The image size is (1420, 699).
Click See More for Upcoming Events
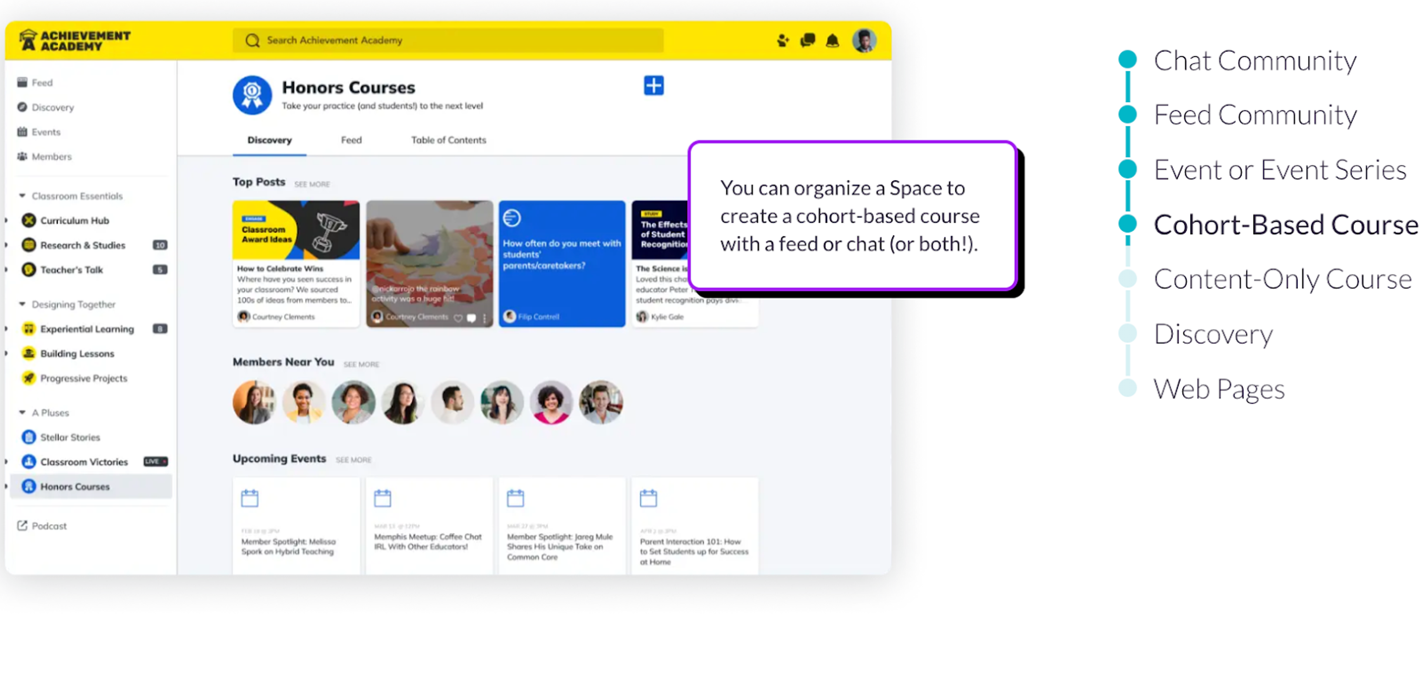[x=354, y=460]
